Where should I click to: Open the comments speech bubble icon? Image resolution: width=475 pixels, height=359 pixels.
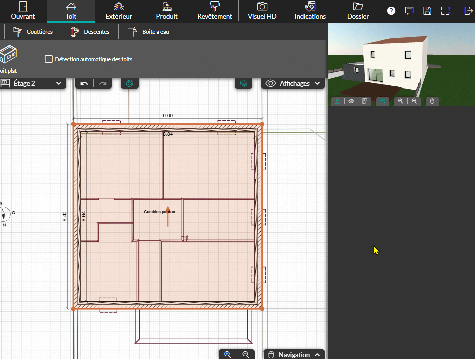click(x=409, y=11)
